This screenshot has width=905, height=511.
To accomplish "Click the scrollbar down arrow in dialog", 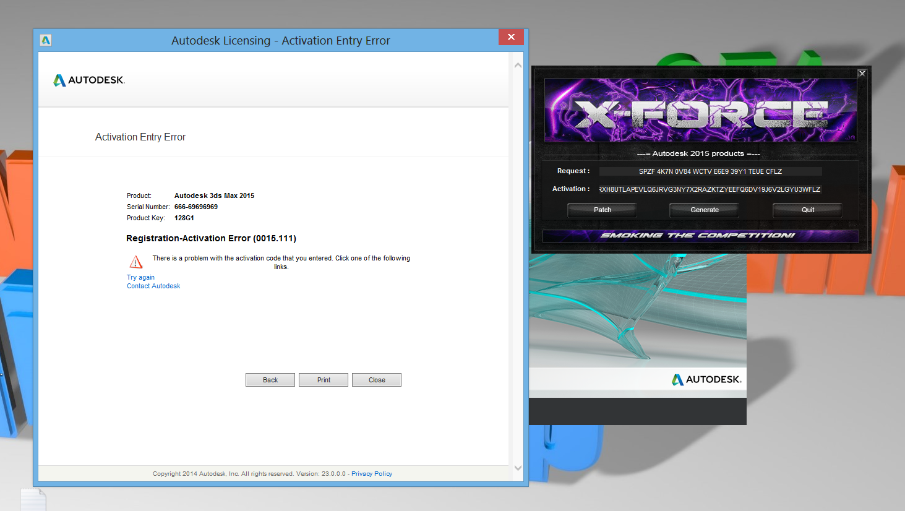I will click(x=518, y=468).
